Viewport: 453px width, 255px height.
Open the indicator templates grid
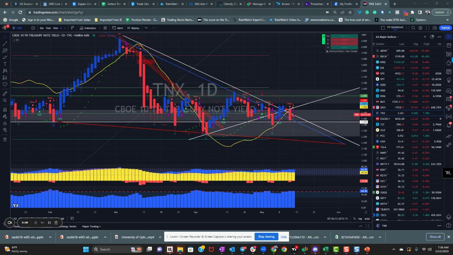click(105, 28)
